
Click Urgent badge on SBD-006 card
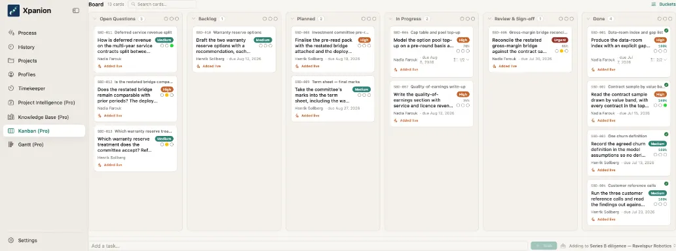tap(559, 40)
